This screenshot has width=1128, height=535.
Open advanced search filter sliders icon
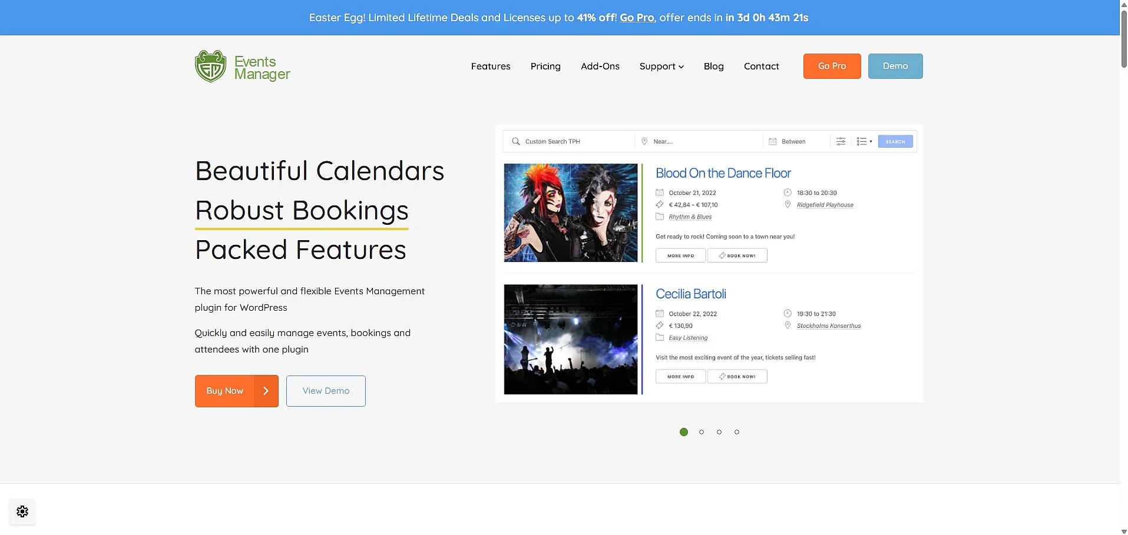(841, 141)
